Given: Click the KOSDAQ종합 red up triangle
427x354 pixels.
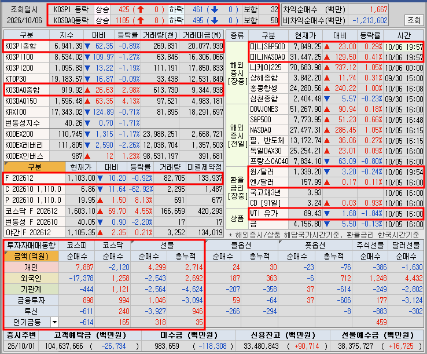Looking at the screenshot, I should [87, 90].
